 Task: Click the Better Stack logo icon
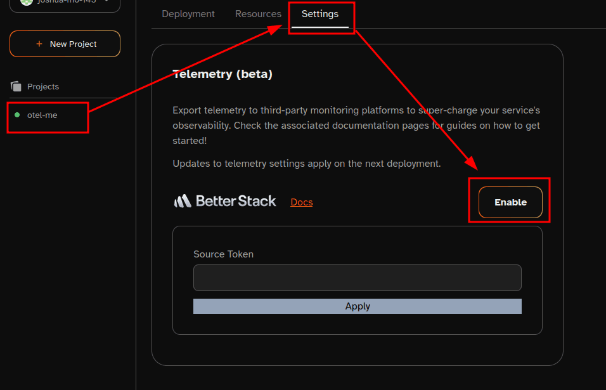pos(183,202)
